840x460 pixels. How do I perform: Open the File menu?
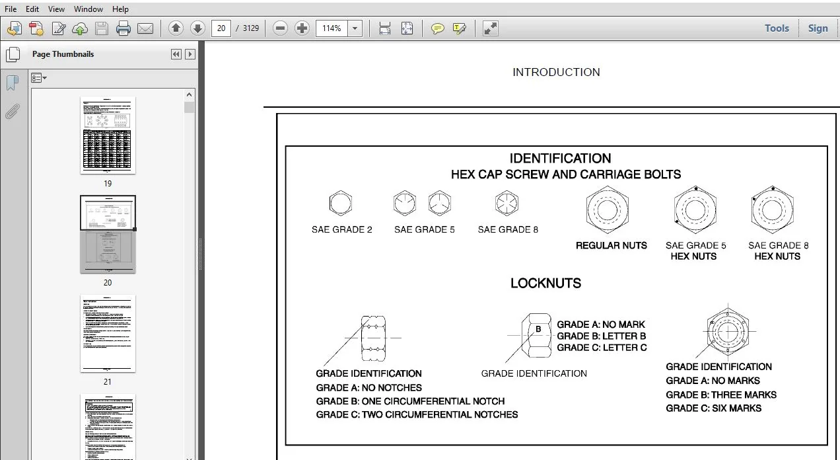click(x=11, y=9)
